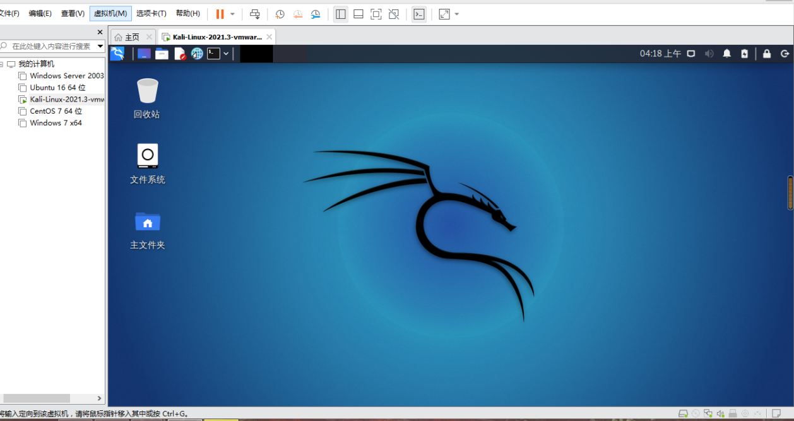Select CentOS 7 64 位 in the library

(56, 111)
